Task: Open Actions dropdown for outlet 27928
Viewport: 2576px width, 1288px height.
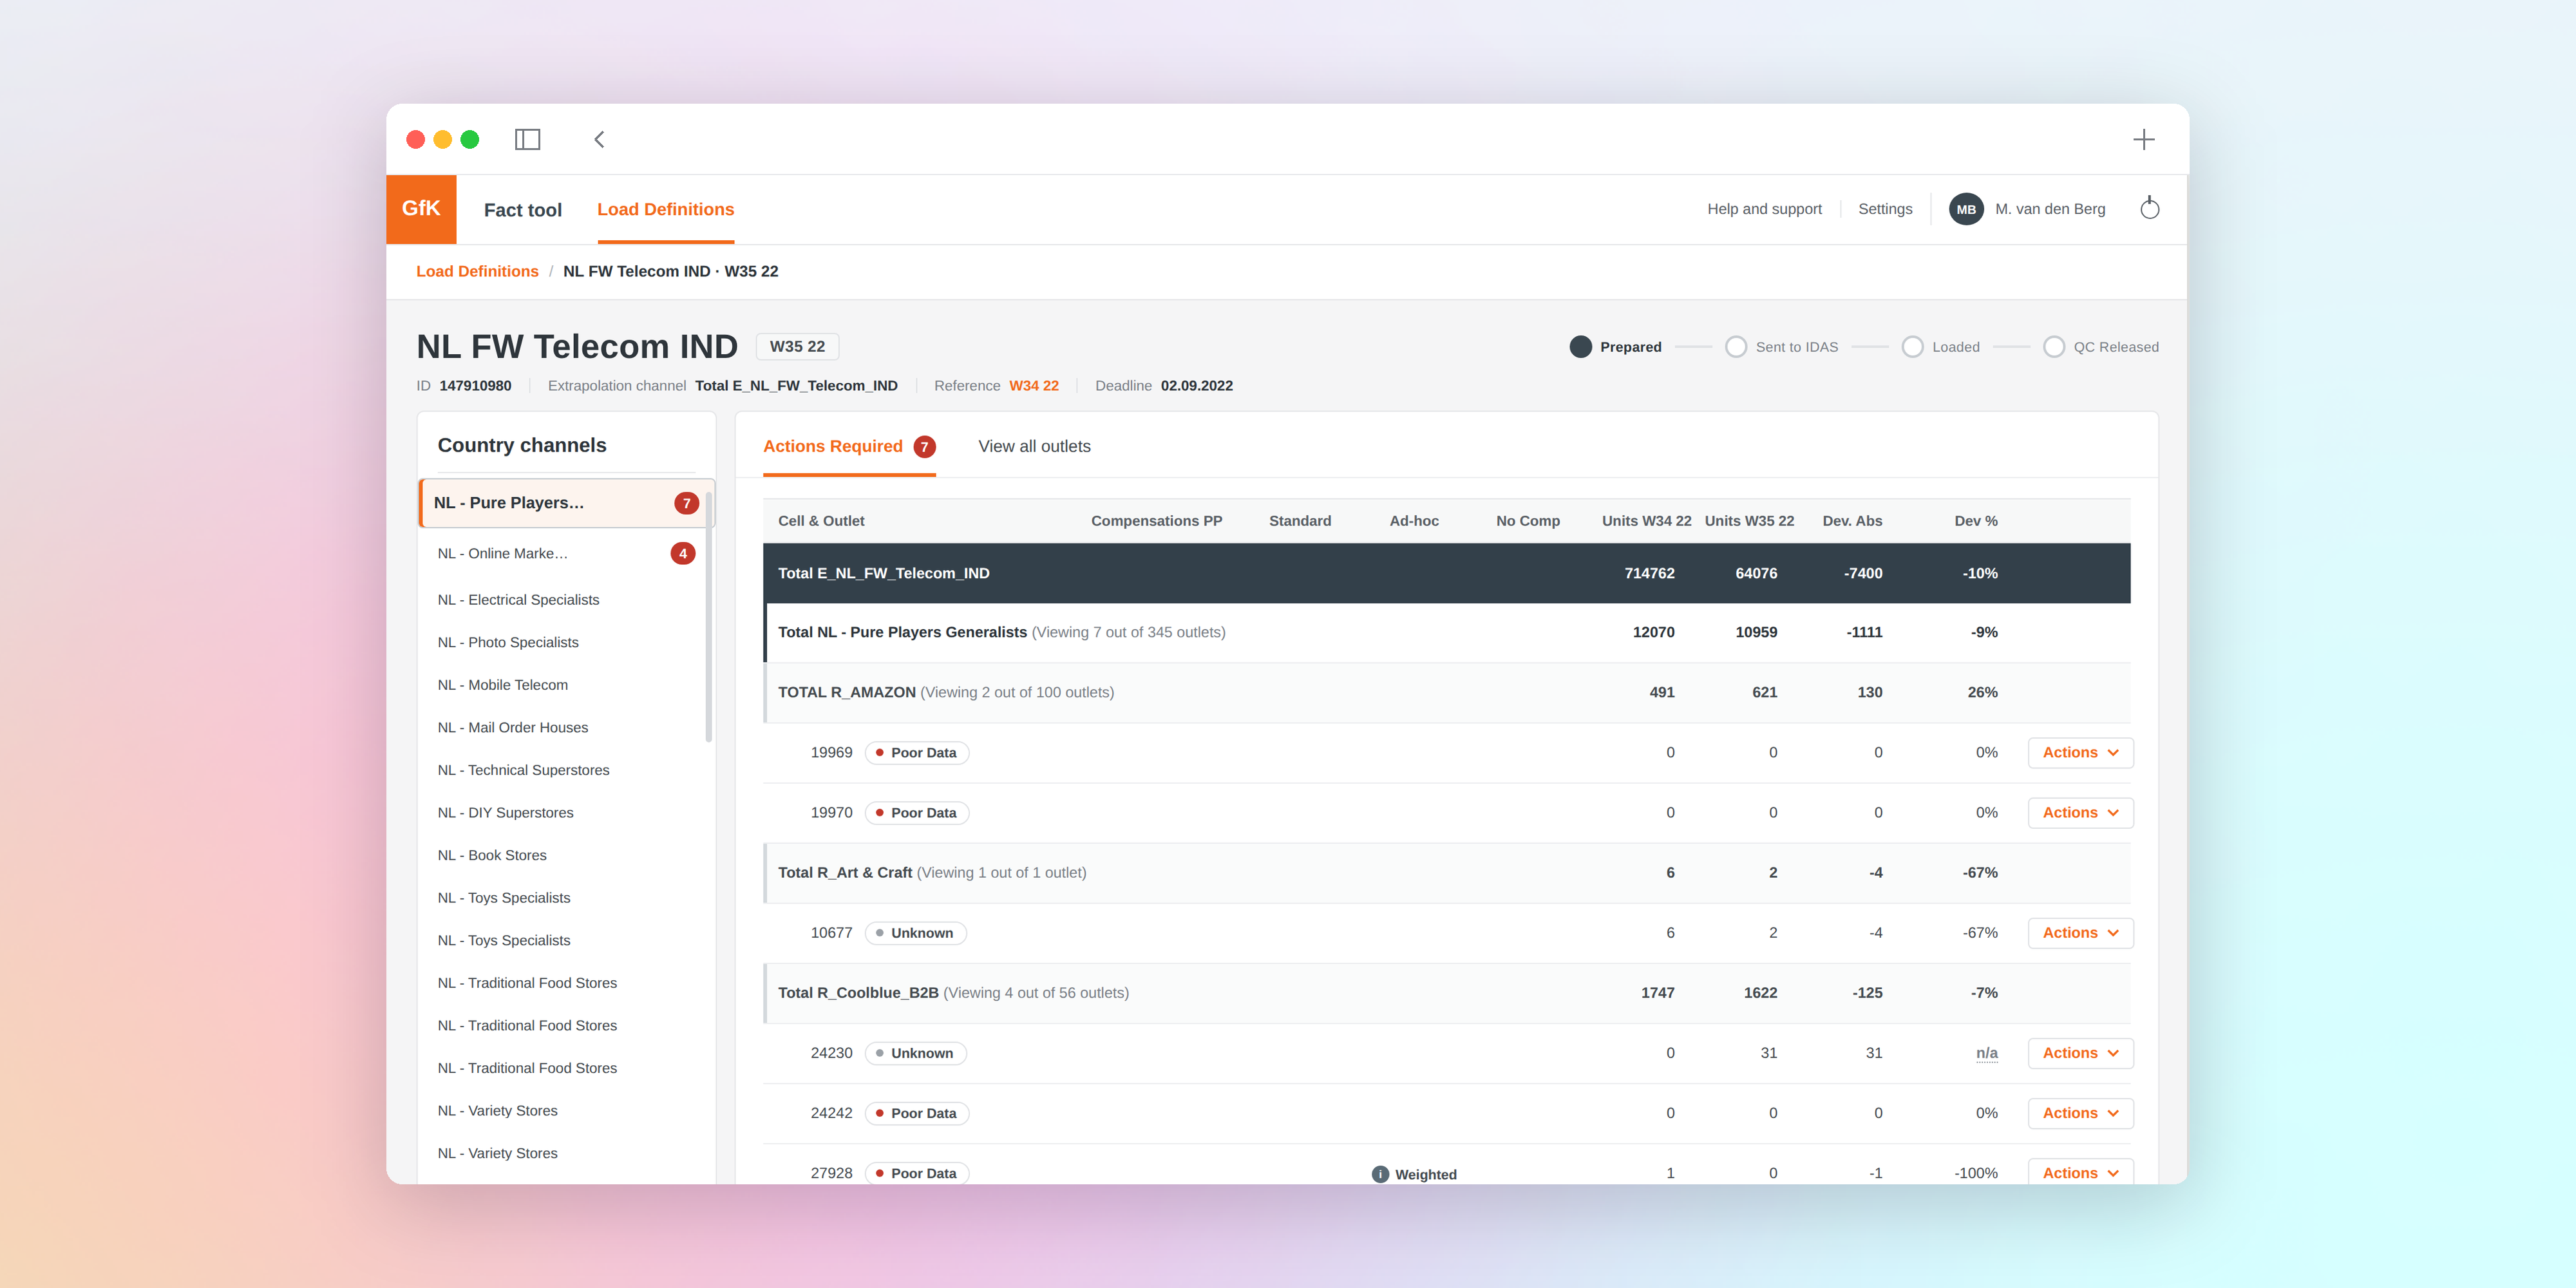Action: click(x=2080, y=1172)
